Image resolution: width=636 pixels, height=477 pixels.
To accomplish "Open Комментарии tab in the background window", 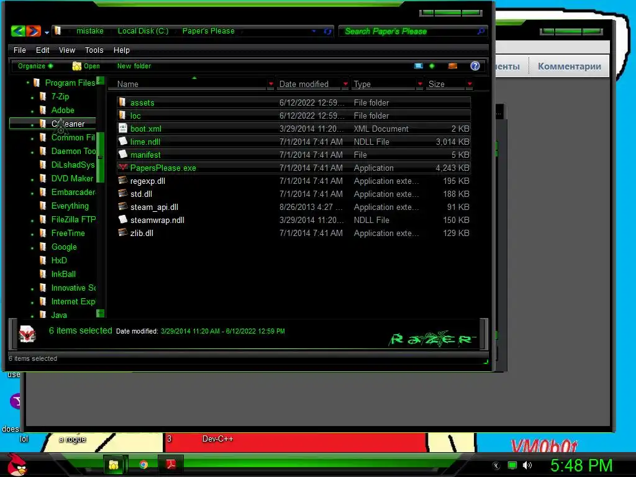I will 569,66.
